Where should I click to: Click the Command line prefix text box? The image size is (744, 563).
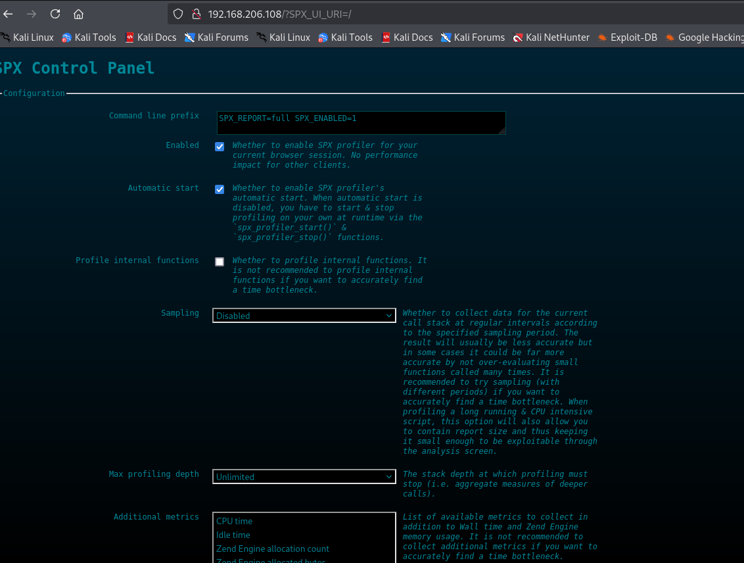coord(361,123)
